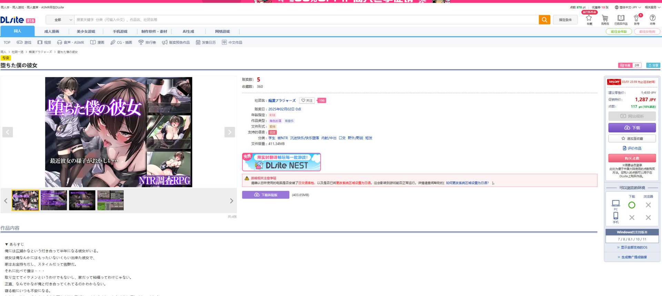The width and height of the screenshot is (662, 296).
Task: Click the 评价作品 review link
Action: pos(632,148)
